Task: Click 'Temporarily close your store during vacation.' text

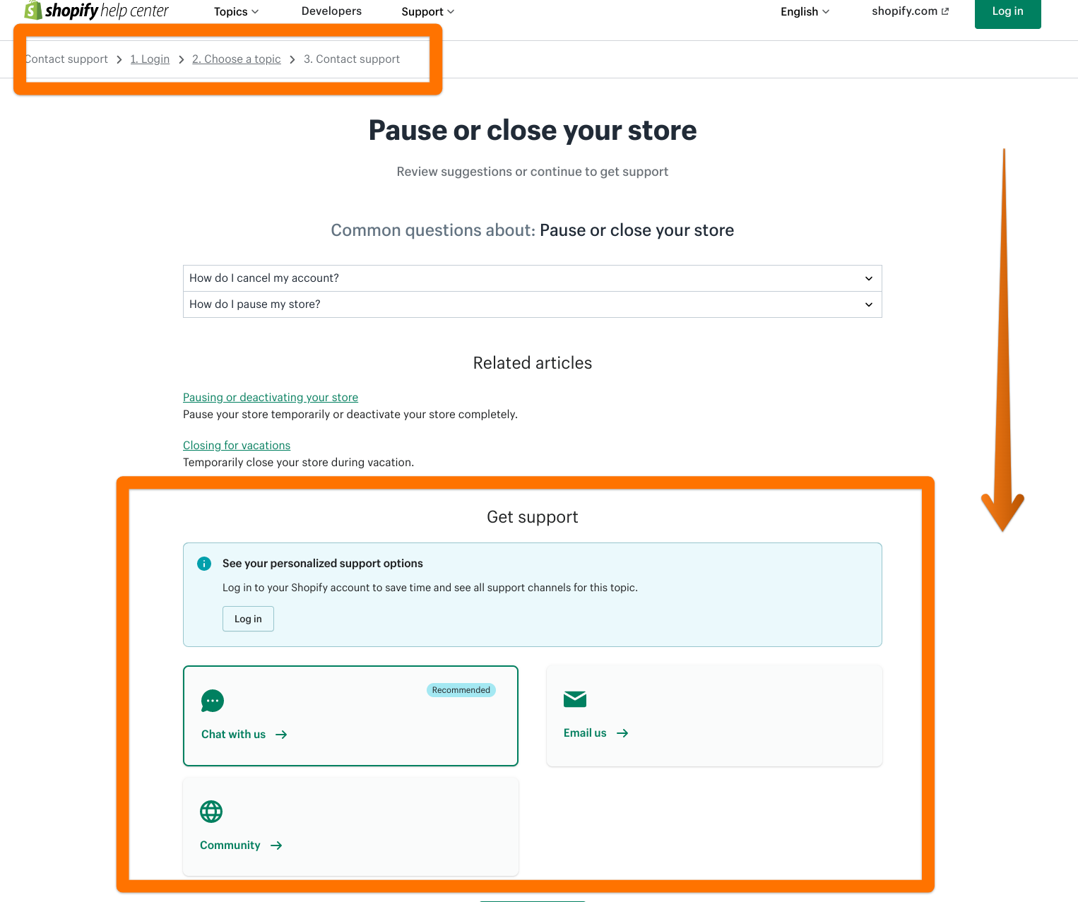Action: click(x=299, y=463)
